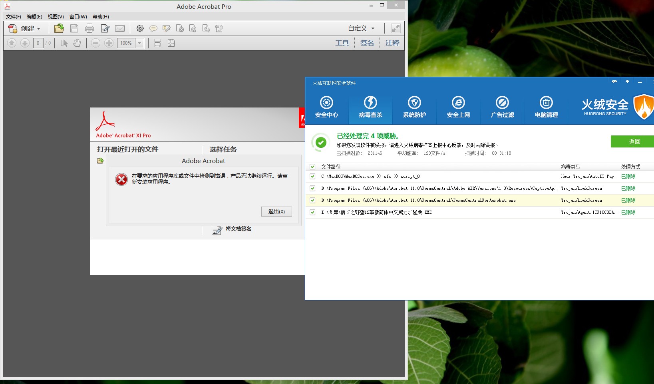Click the 100% zoom value field

pos(126,43)
